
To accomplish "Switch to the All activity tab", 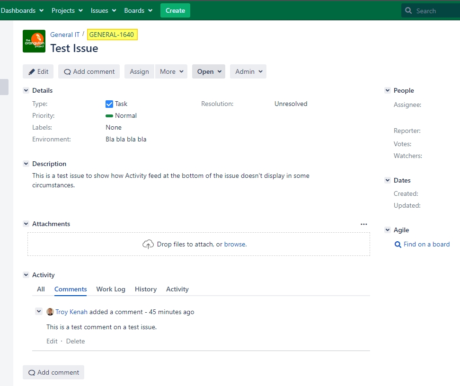I will click(41, 289).
